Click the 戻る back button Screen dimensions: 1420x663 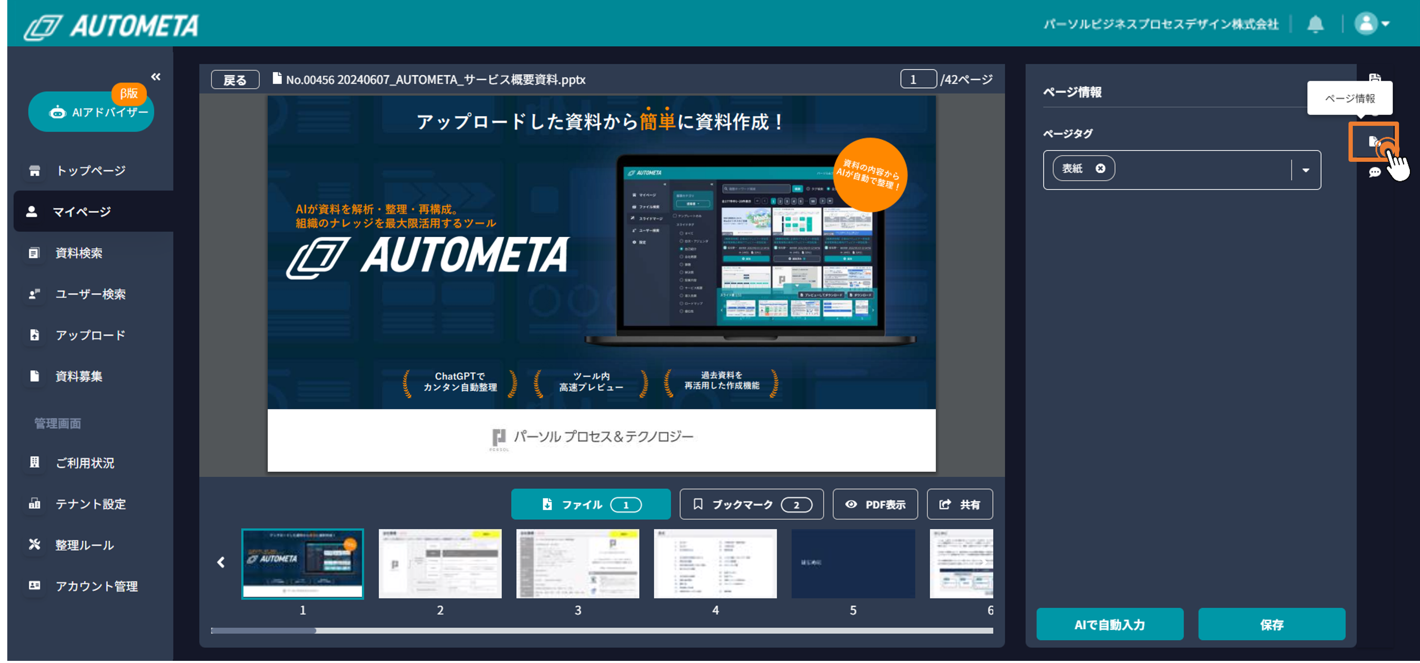click(235, 80)
